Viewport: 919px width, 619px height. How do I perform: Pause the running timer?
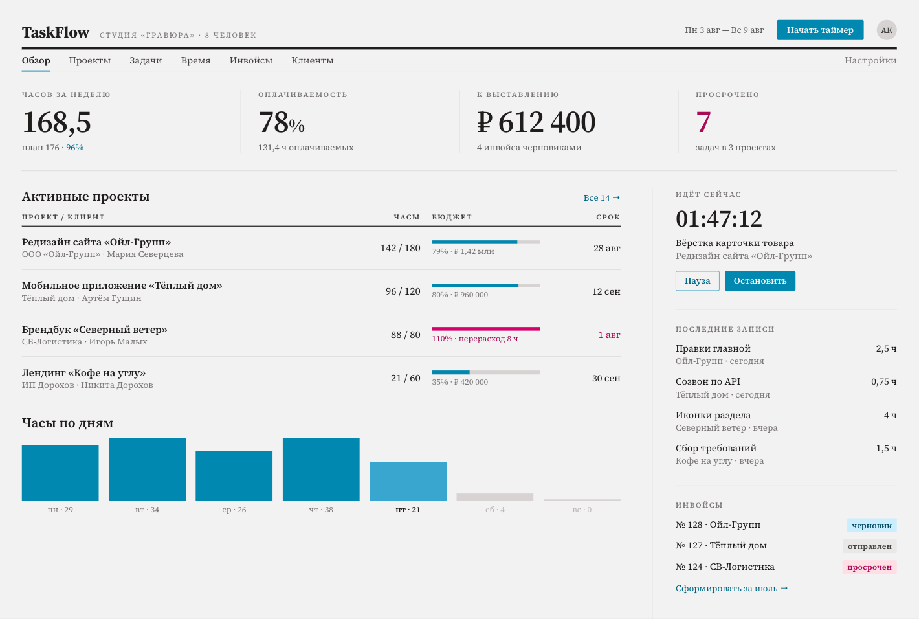(697, 281)
